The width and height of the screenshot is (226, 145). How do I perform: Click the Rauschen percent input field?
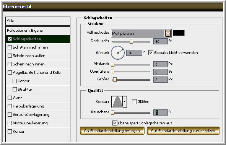(161, 112)
